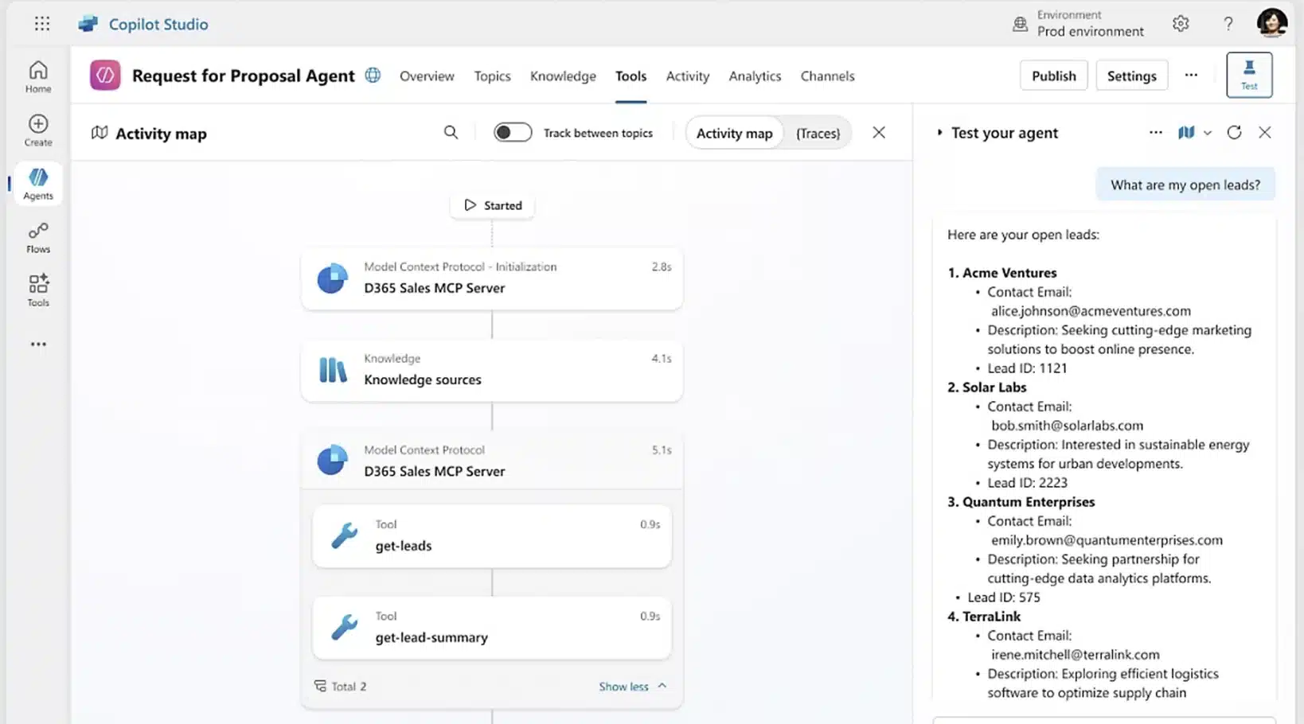Open Flows in the sidebar
1304x724 pixels.
click(38, 237)
